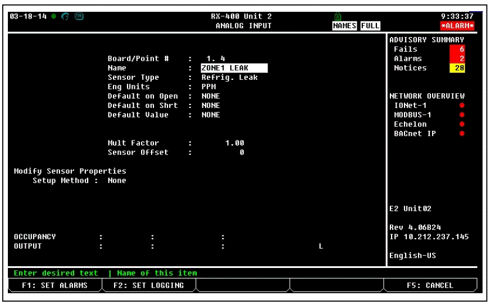Viewport: 491px width, 305px height.
Task: Click the OCCUPANCY row label
Action: [35, 237]
